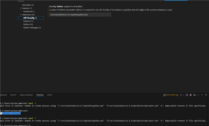The height and width of the screenshot is (126, 209).
Task: Maximize the panel with the up chevron
Action: 202,95
